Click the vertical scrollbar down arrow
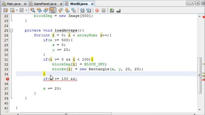 200,110
